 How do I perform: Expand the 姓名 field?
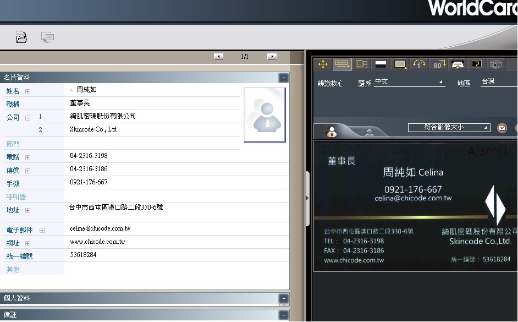tap(27, 91)
